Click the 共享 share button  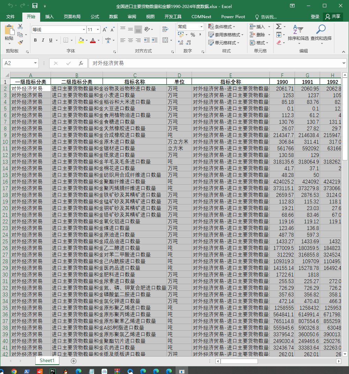333,16
